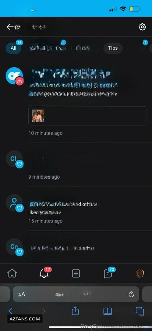Open notifications bell with 17 badge

point(44,273)
